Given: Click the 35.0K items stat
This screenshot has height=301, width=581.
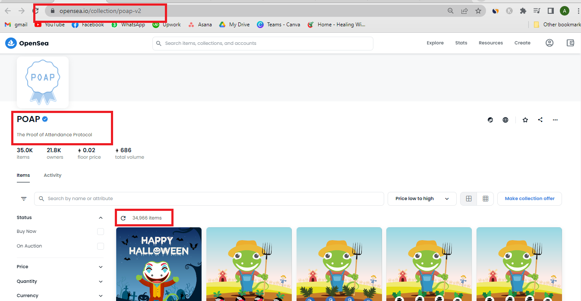Looking at the screenshot, I should tap(25, 153).
